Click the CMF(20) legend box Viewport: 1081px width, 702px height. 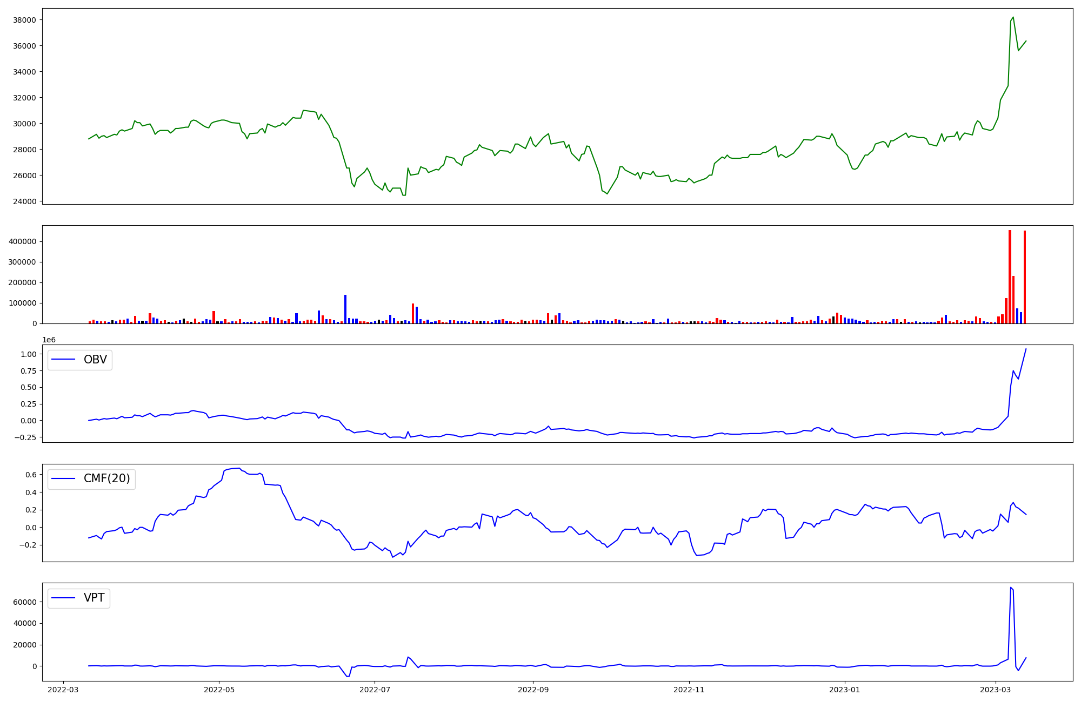[91, 479]
